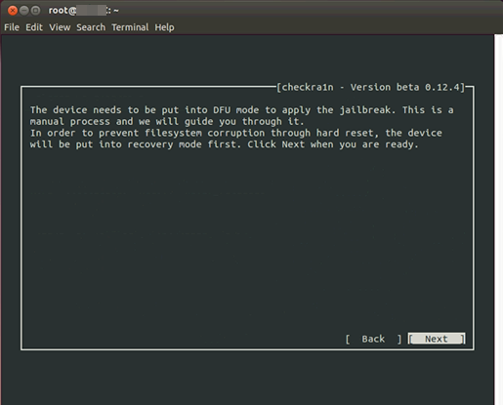Click the "hard reset" phrase in the message
This screenshot has width=503, height=405.
click(345, 133)
